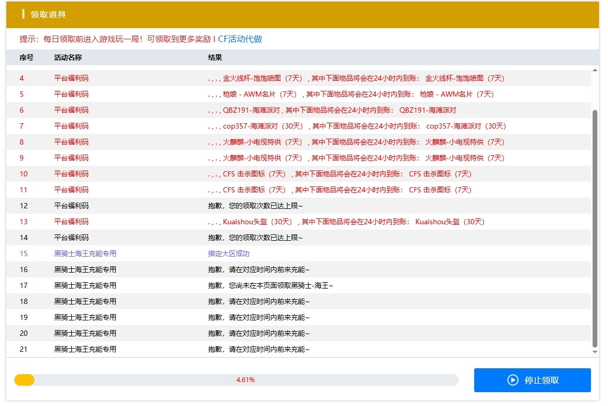Select 平台福利码 in row 11
608x406 pixels.
point(69,190)
